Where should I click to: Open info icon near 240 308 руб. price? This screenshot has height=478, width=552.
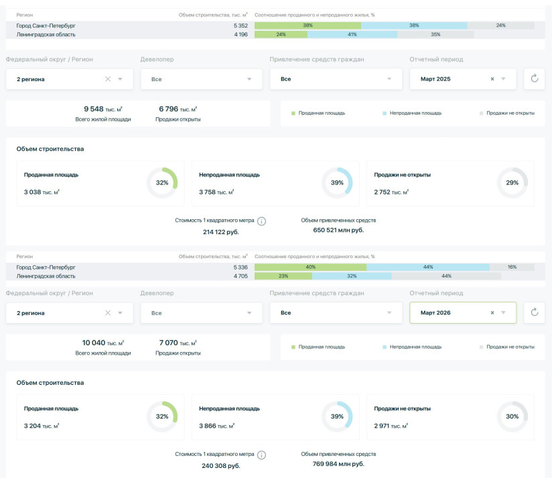(262, 455)
